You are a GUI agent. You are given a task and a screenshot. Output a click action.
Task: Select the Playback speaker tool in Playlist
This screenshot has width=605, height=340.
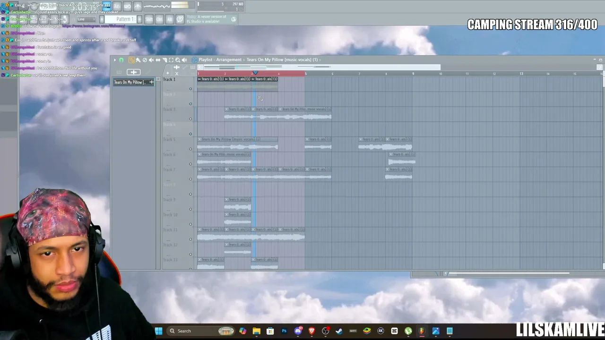click(x=184, y=60)
